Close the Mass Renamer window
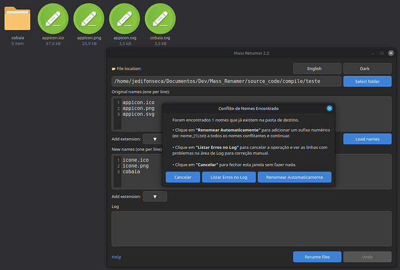 coord(391,53)
